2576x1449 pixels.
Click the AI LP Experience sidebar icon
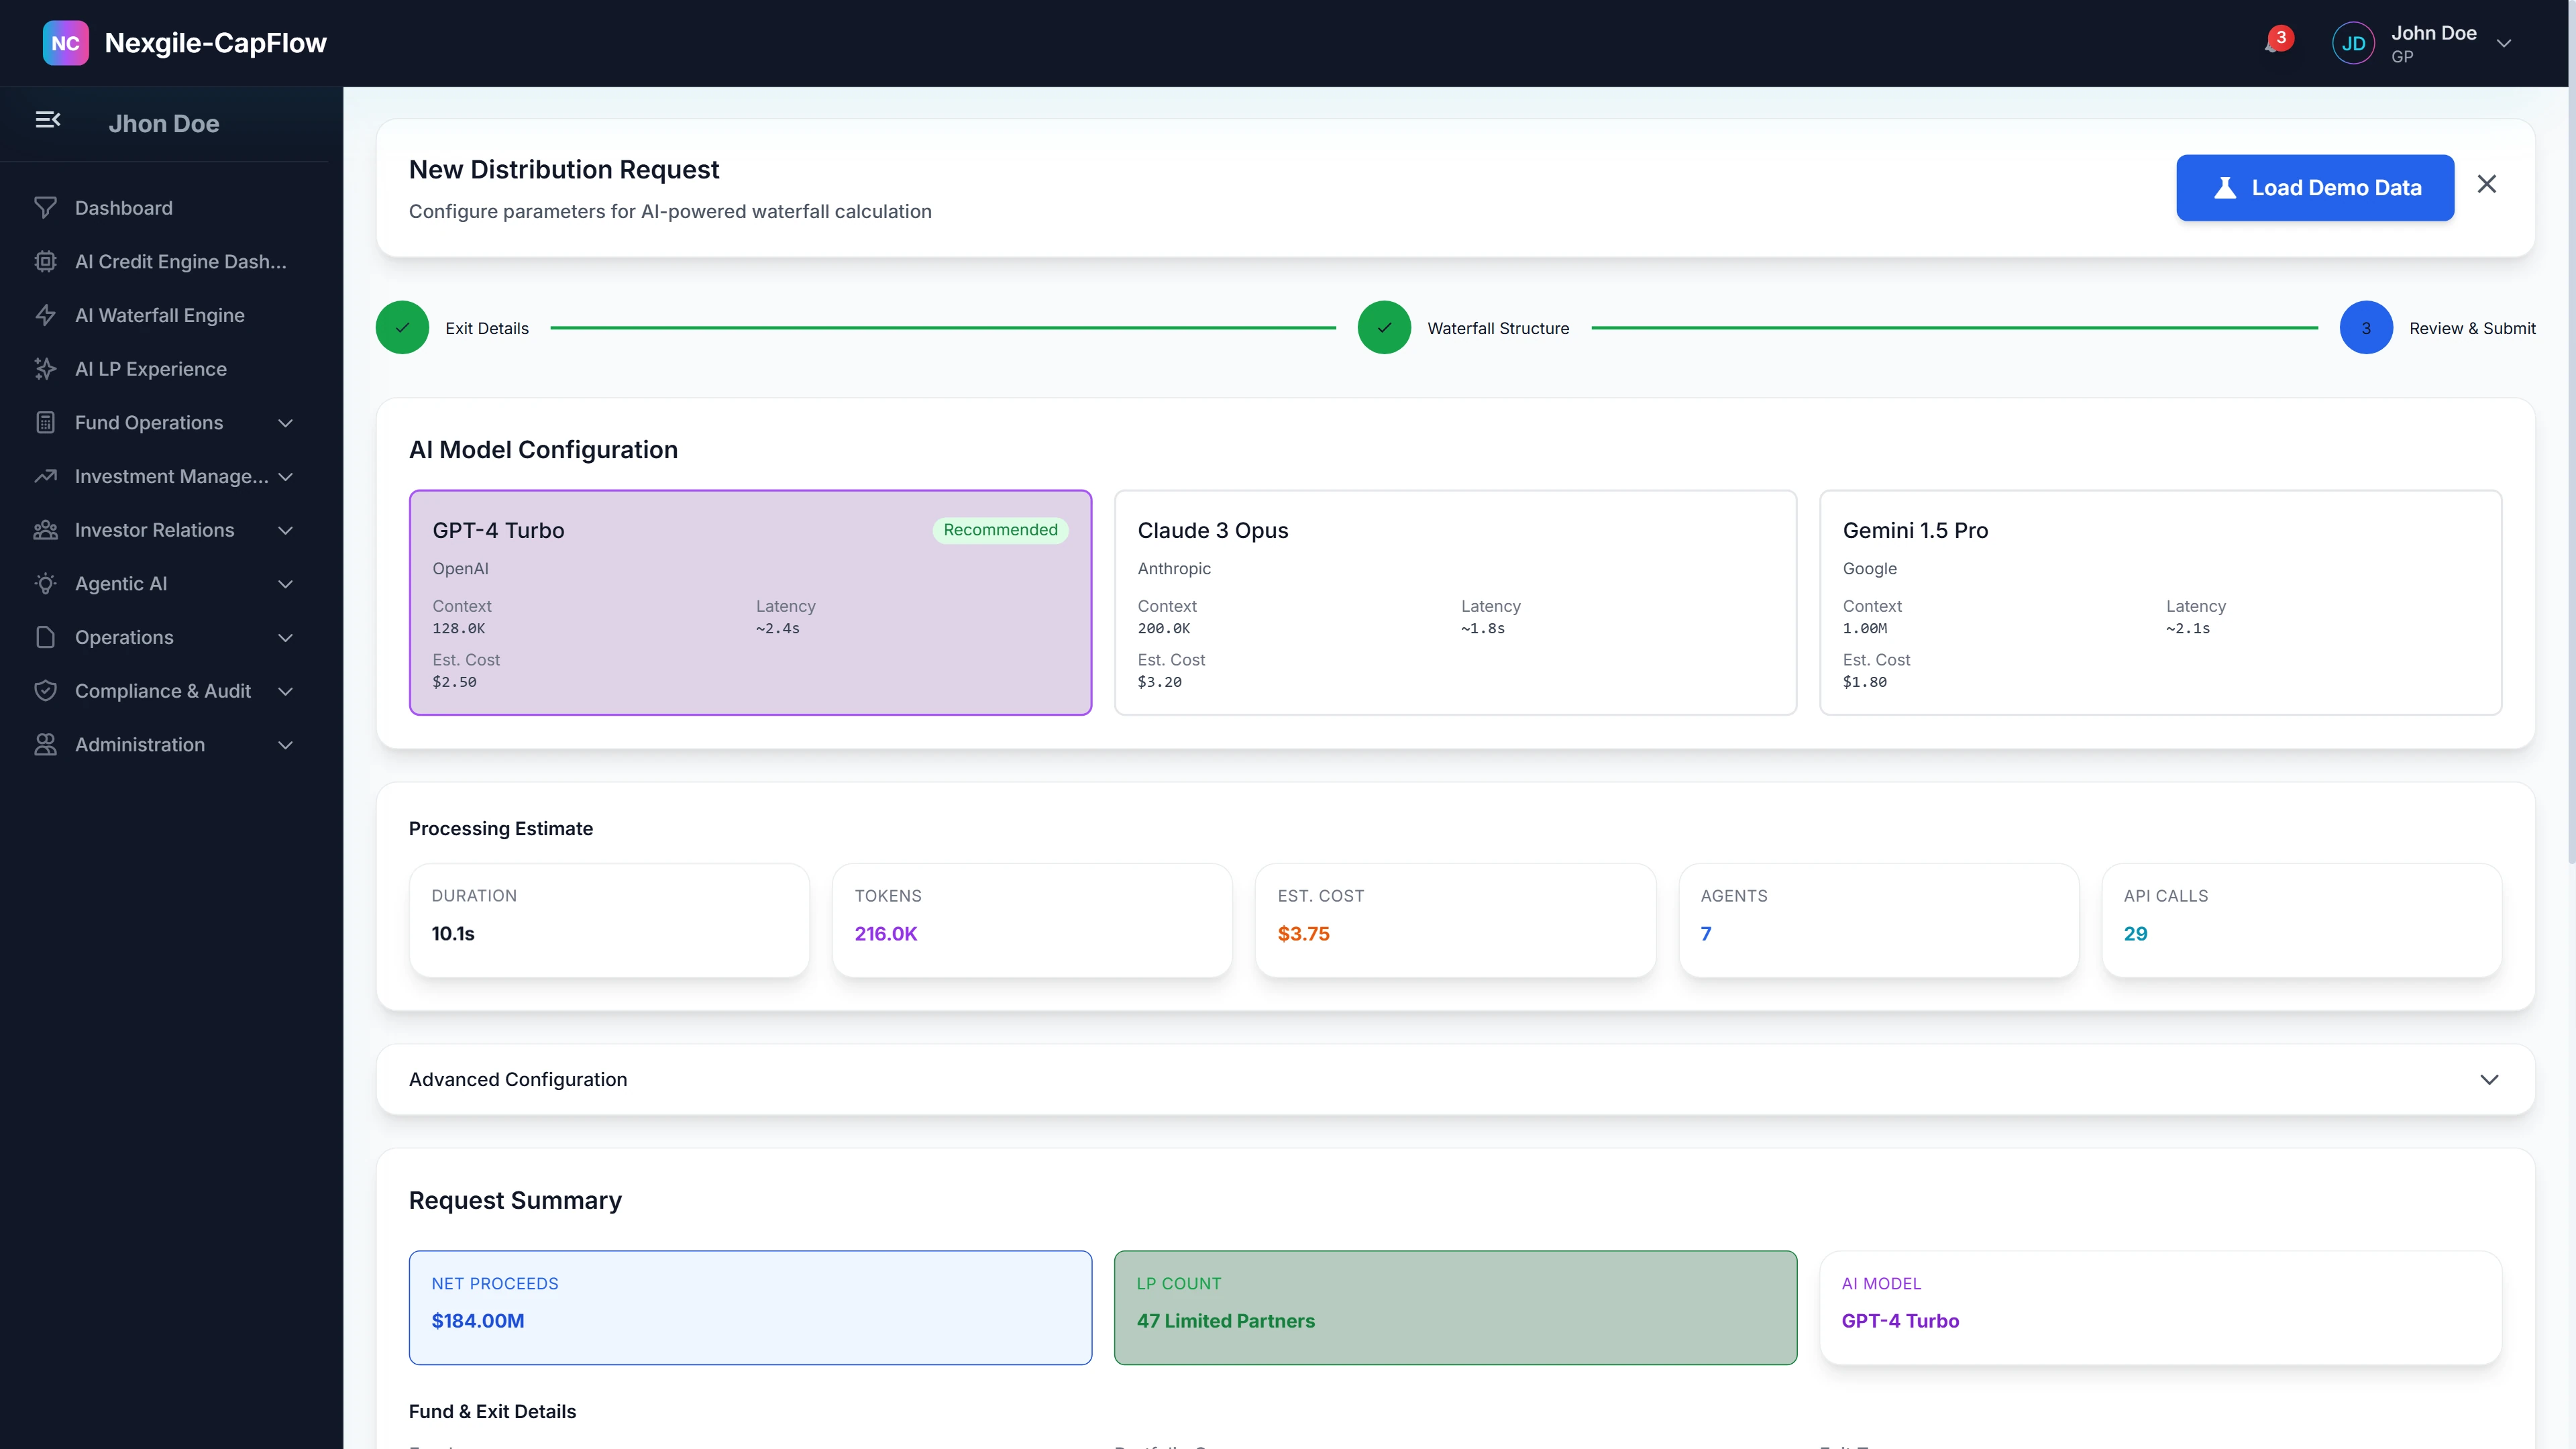[x=46, y=368]
